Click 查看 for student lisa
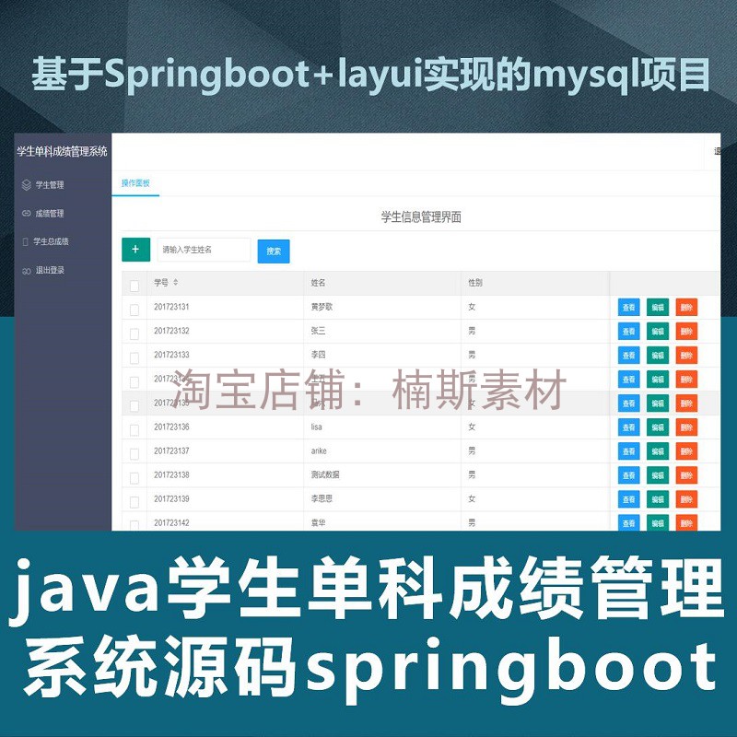737x737 pixels. click(x=629, y=427)
